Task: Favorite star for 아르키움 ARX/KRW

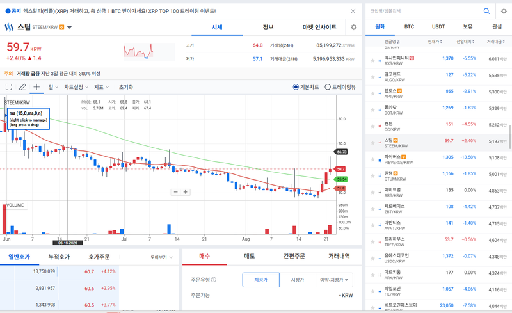Action: click(x=372, y=275)
